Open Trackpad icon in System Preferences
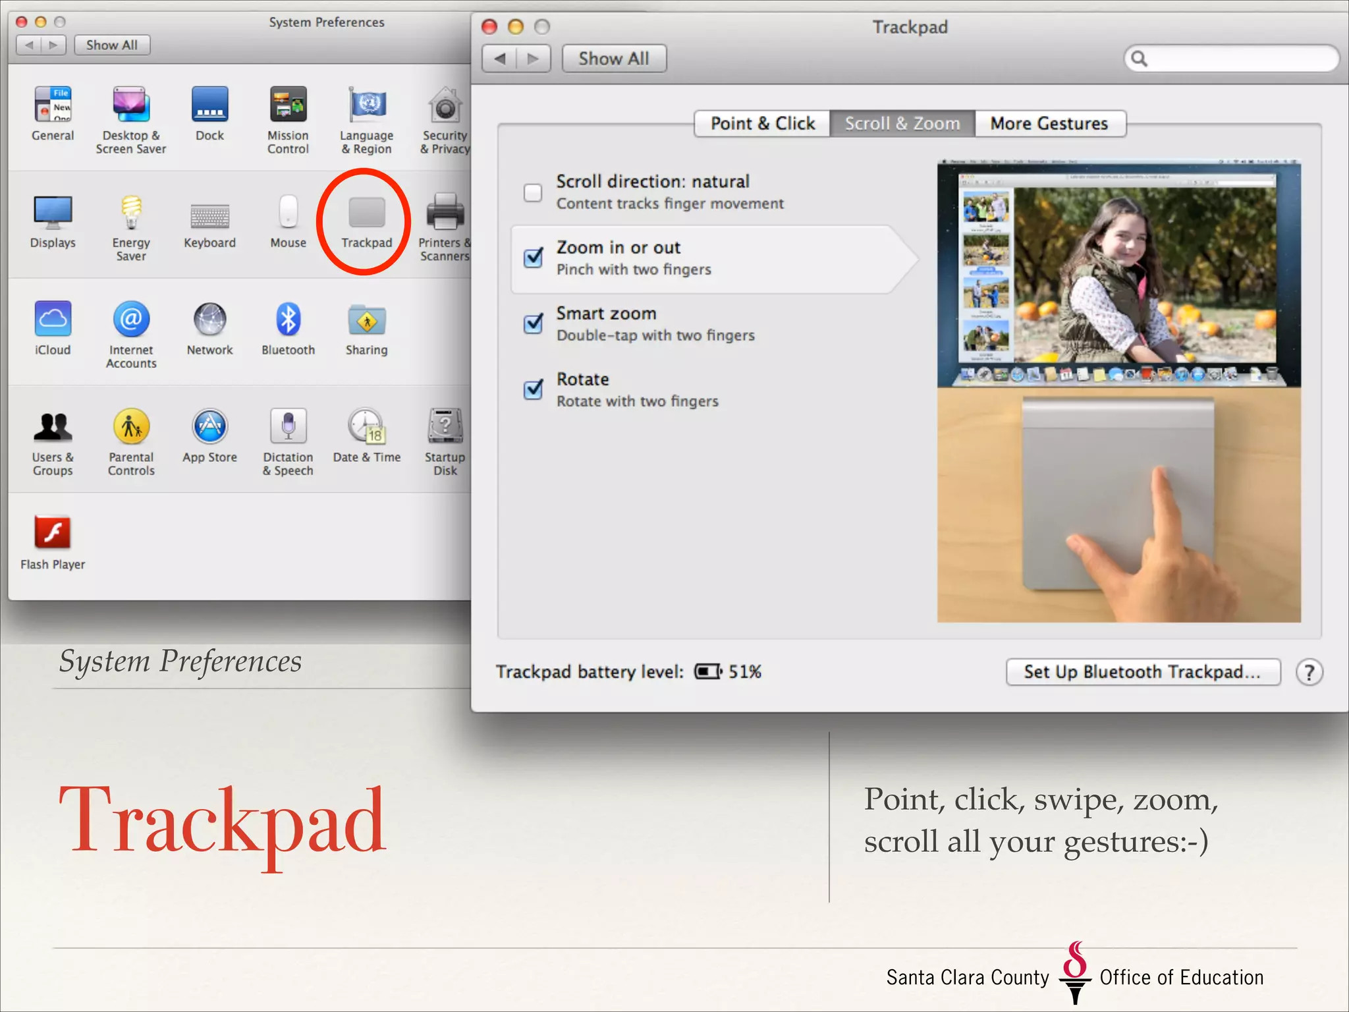Image resolution: width=1349 pixels, height=1012 pixels. [x=367, y=212]
